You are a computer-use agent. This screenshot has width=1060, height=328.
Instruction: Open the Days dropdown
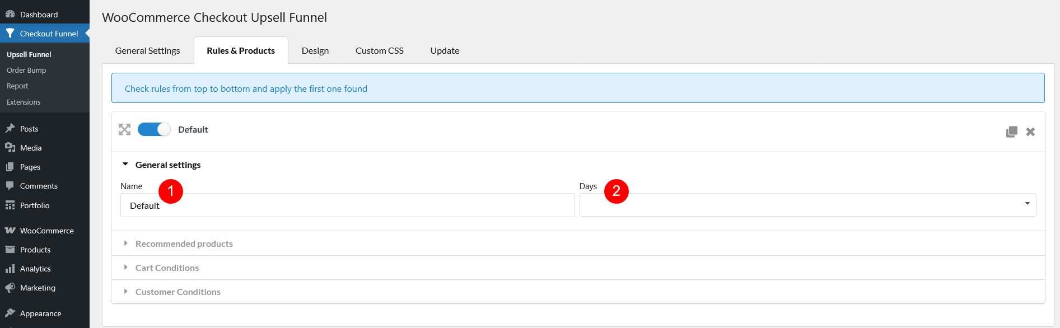pos(807,205)
